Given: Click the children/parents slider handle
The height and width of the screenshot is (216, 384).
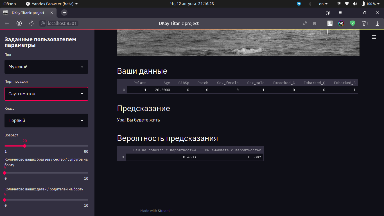Looking at the screenshot, I should click(x=4, y=200).
